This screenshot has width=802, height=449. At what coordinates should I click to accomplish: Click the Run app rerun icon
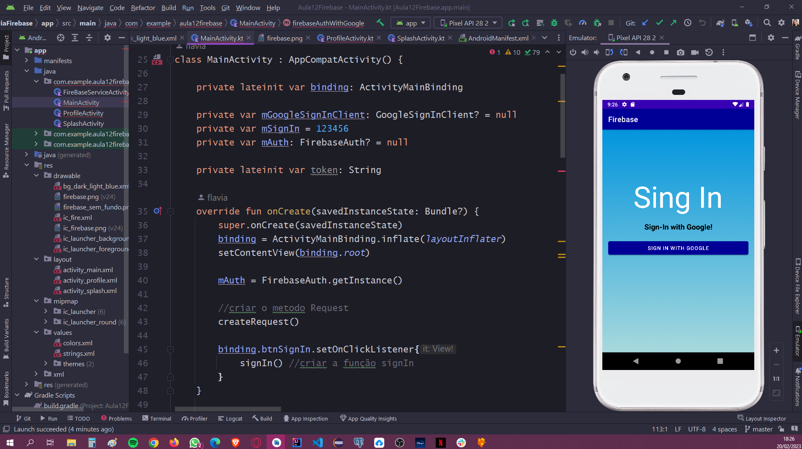point(512,23)
